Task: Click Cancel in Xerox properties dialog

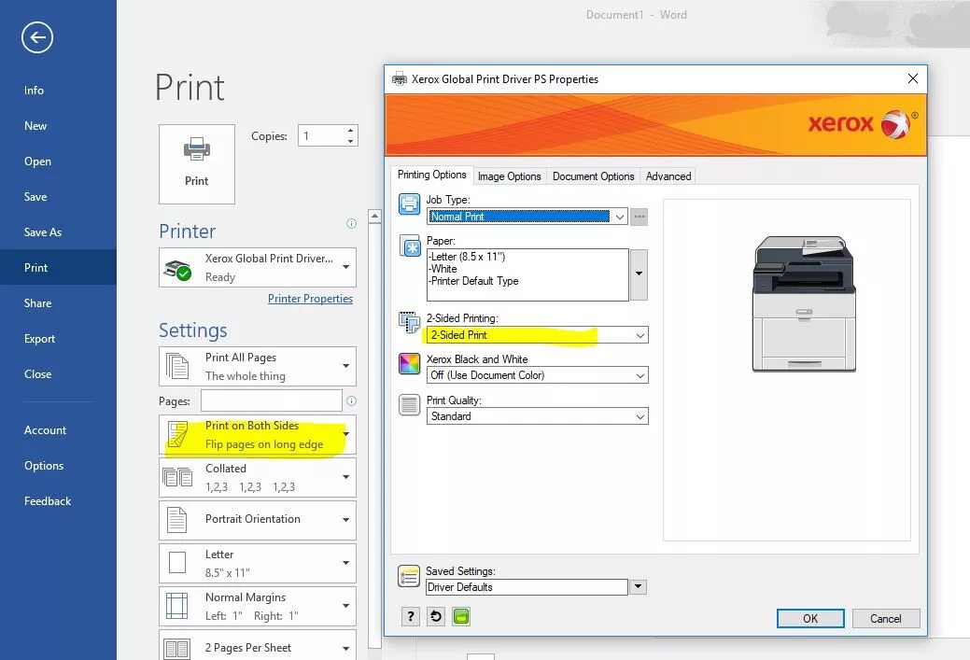Action: click(886, 619)
